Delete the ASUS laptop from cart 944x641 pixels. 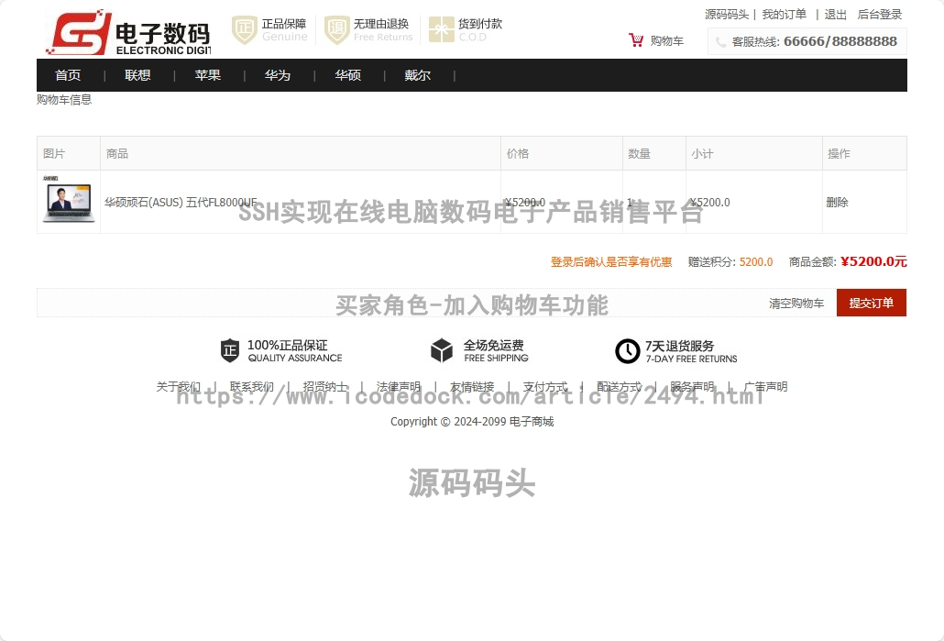coord(837,203)
